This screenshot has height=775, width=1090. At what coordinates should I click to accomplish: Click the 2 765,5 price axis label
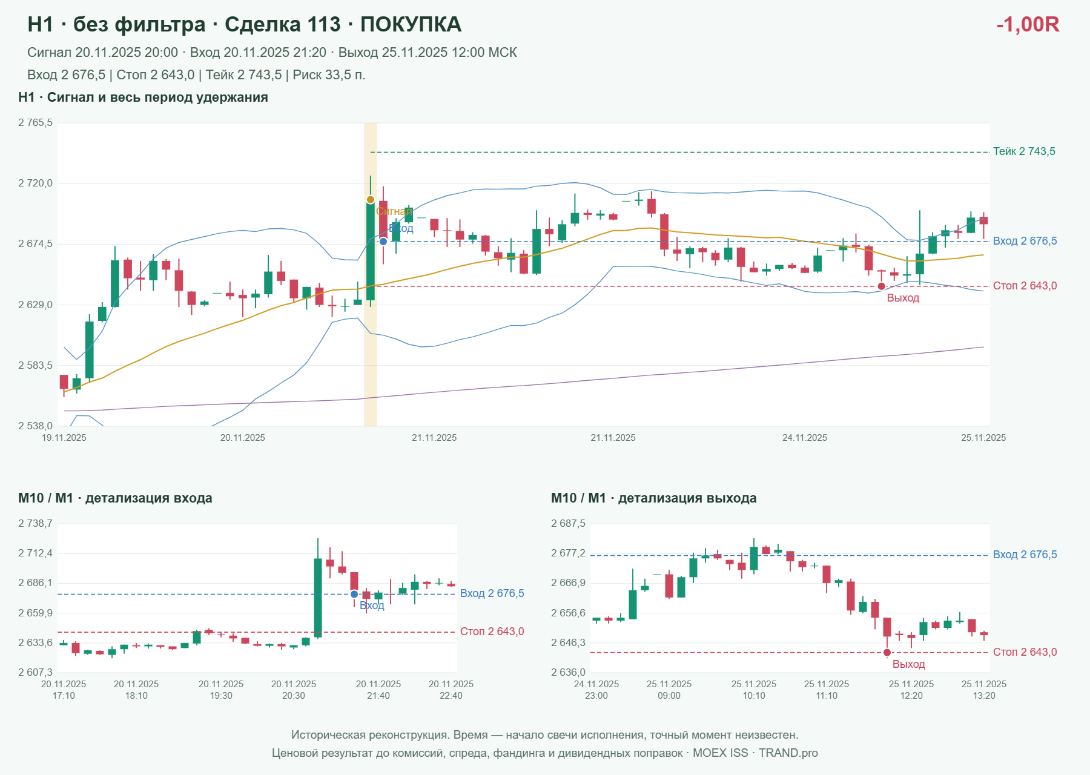[x=35, y=123]
